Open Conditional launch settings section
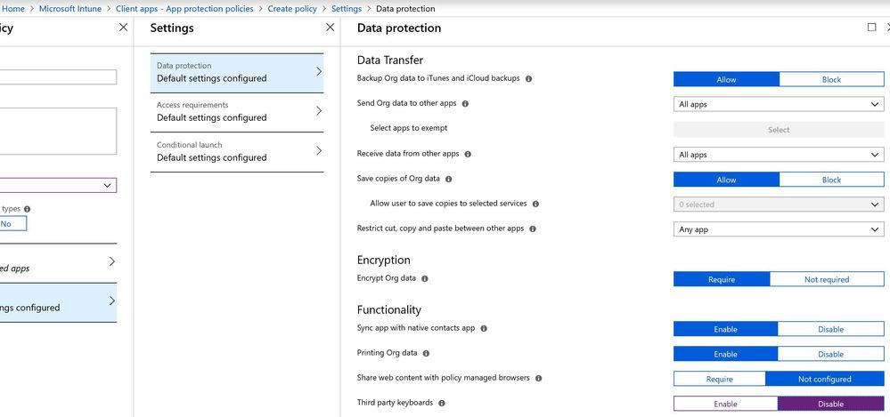 pyautogui.click(x=236, y=151)
